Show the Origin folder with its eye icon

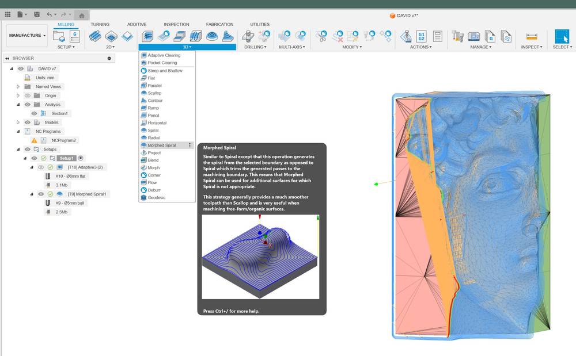pyautogui.click(x=27, y=95)
